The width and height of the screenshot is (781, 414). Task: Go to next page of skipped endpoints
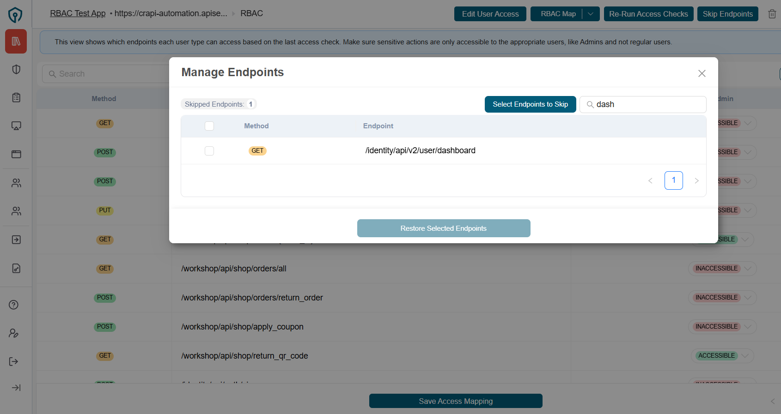(696, 180)
